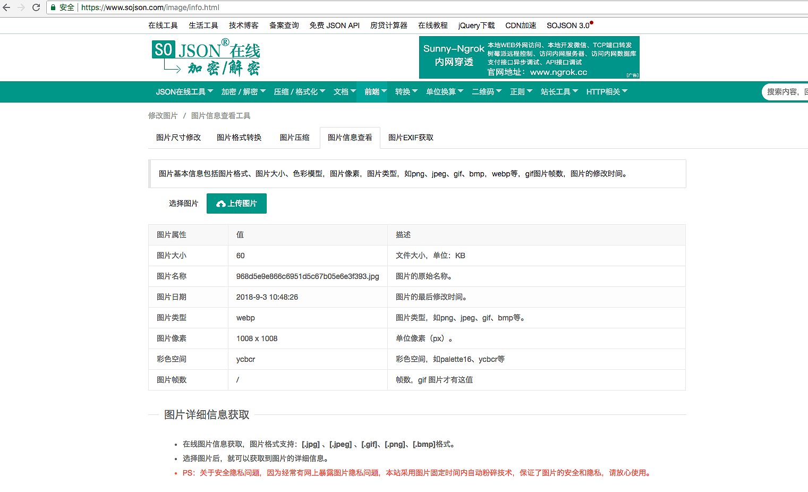Click the search input field
The image size is (808, 492).
coord(785,92)
